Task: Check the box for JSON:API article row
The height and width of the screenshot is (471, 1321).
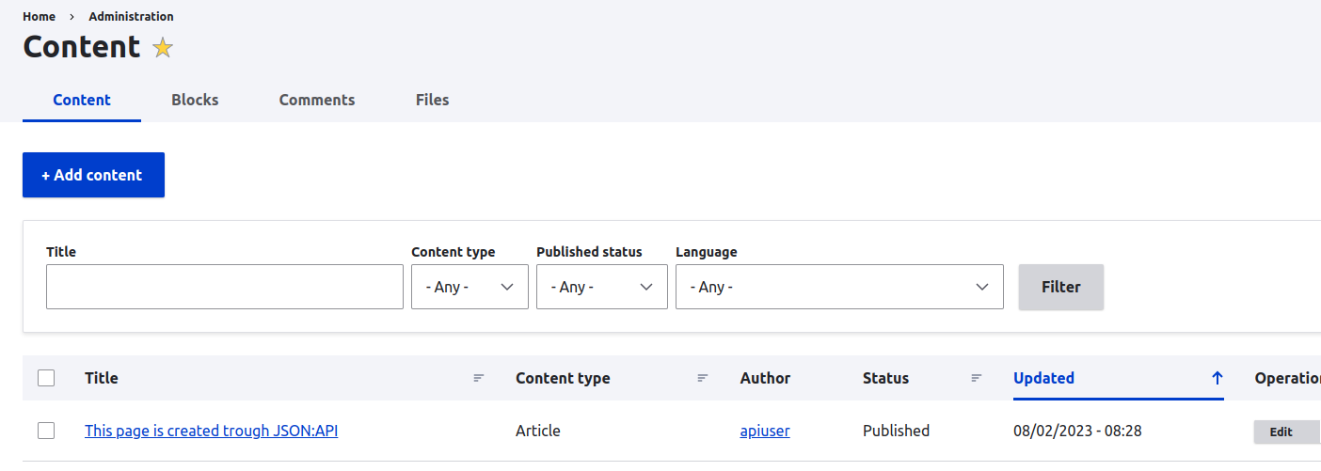Action: pyautogui.click(x=46, y=431)
